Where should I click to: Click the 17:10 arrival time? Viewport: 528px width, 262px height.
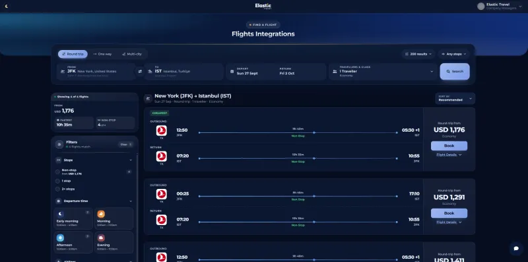414,194
